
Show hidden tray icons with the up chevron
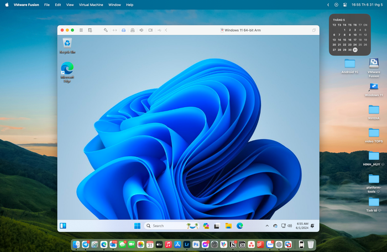(x=267, y=226)
